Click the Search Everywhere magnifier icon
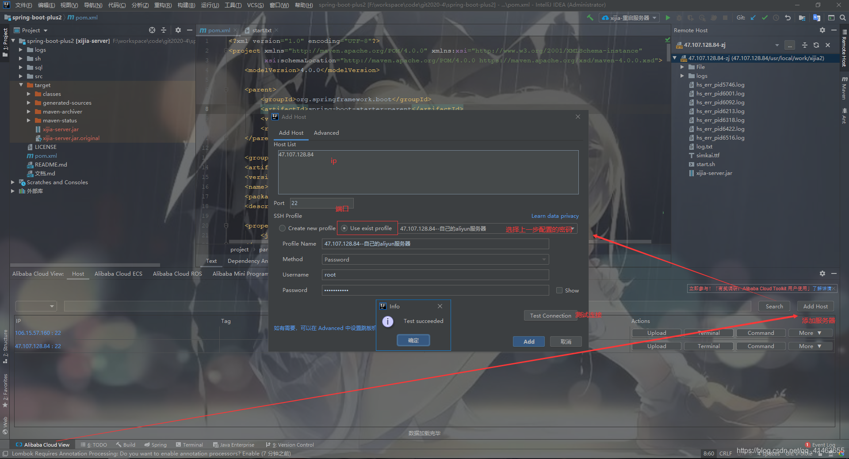This screenshot has width=849, height=459. pos(843,18)
